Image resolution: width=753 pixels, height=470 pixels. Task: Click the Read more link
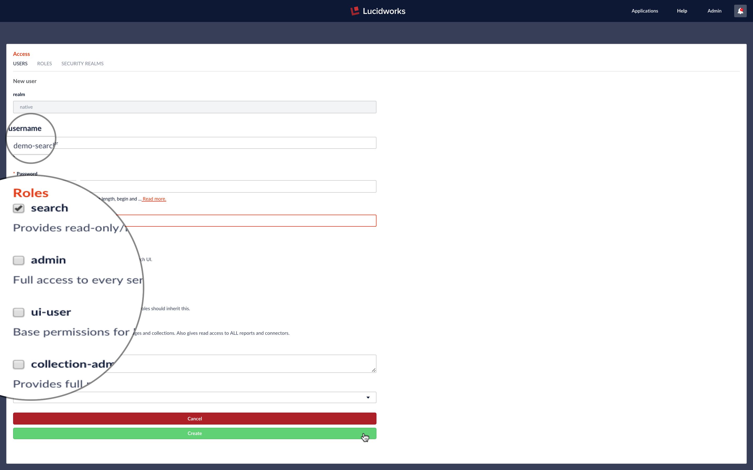(154, 199)
